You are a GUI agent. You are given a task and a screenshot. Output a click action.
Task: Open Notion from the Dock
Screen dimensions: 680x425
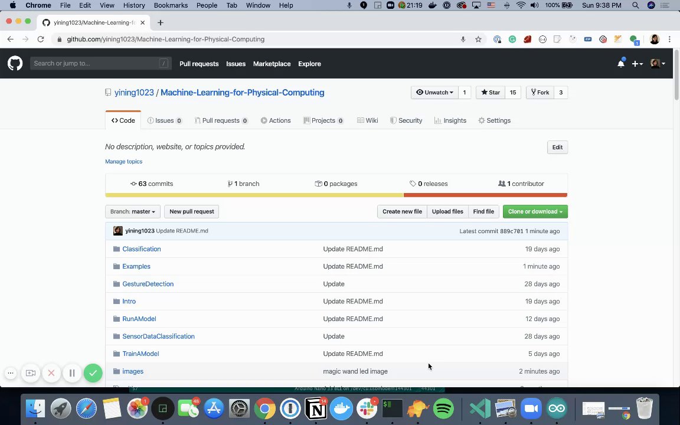coord(316,408)
